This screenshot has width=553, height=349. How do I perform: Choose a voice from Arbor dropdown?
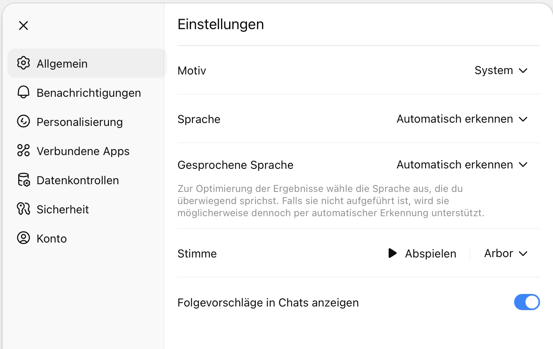click(x=506, y=253)
